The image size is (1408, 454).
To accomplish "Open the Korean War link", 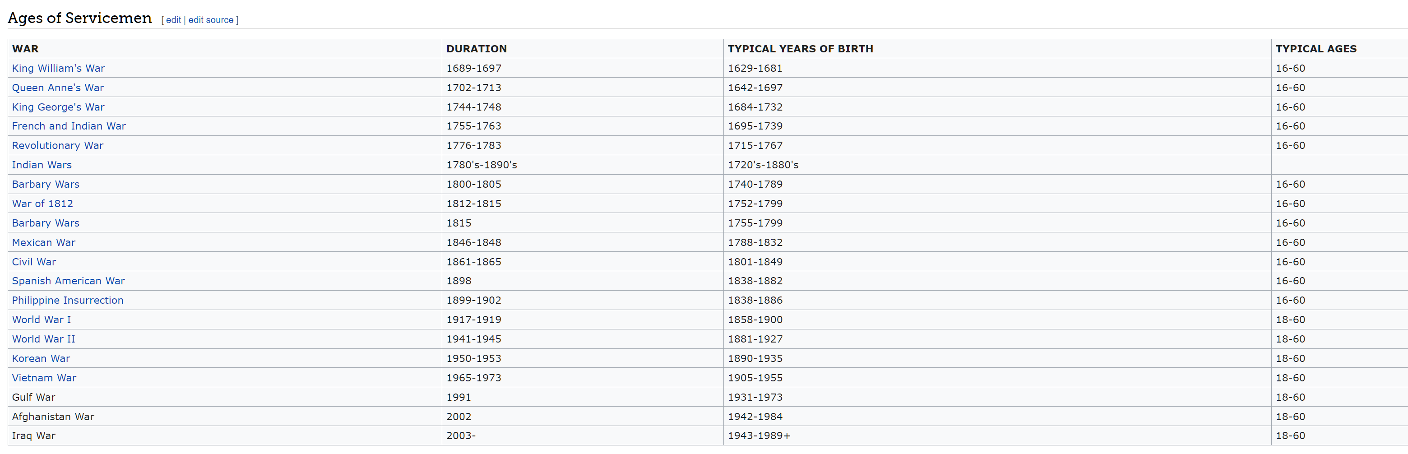I will [41, 358].
